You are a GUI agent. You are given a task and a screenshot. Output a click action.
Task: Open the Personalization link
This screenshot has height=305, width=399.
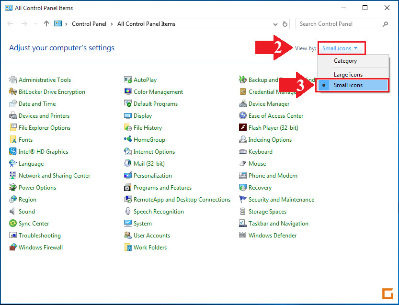(153, 176)
